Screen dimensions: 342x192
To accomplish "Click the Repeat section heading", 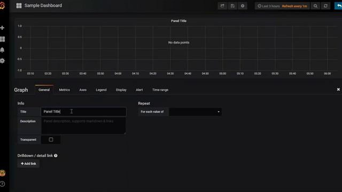I will [144, 103].
